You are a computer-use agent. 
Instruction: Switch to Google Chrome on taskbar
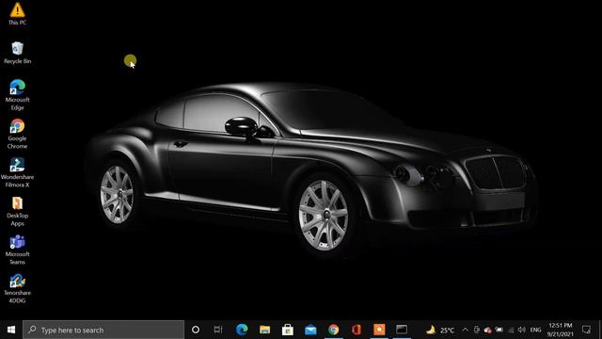[x=334, y=330]
